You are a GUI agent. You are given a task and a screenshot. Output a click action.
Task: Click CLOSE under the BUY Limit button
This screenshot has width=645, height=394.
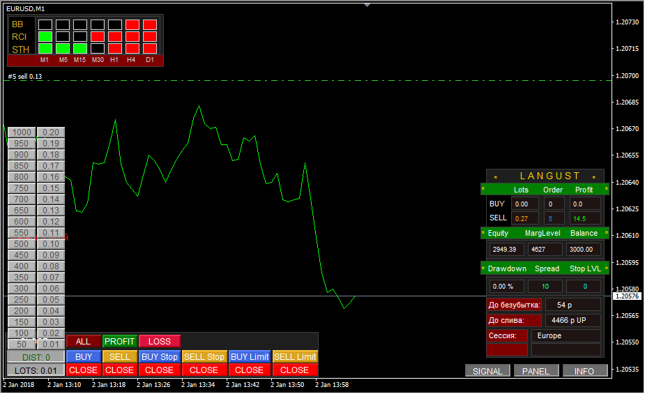pyautogui.click(x=249, y=370)
